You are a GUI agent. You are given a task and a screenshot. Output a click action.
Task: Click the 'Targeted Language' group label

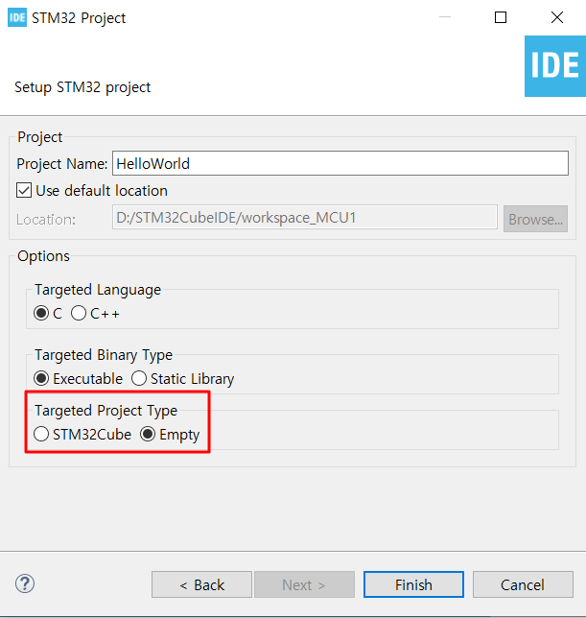(x=98, y=290)
